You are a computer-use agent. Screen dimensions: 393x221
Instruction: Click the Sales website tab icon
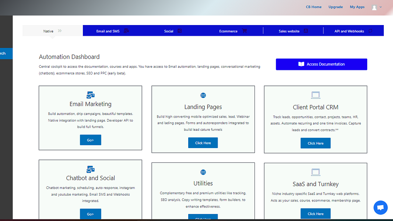(306, 31)
